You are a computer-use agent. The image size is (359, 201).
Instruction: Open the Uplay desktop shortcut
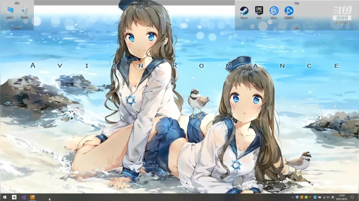tap(274, 12)
